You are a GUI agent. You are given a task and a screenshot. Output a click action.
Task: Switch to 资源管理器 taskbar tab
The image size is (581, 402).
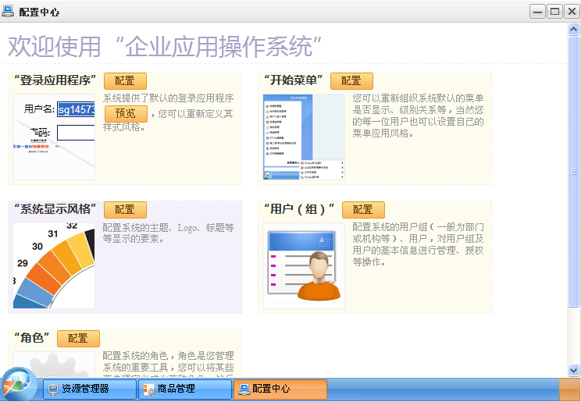(x=90, y=389)
